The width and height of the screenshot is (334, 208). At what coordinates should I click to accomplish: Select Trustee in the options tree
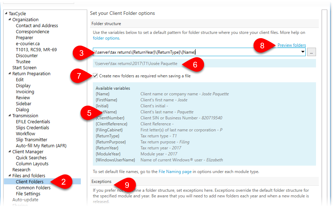point(23,61)
